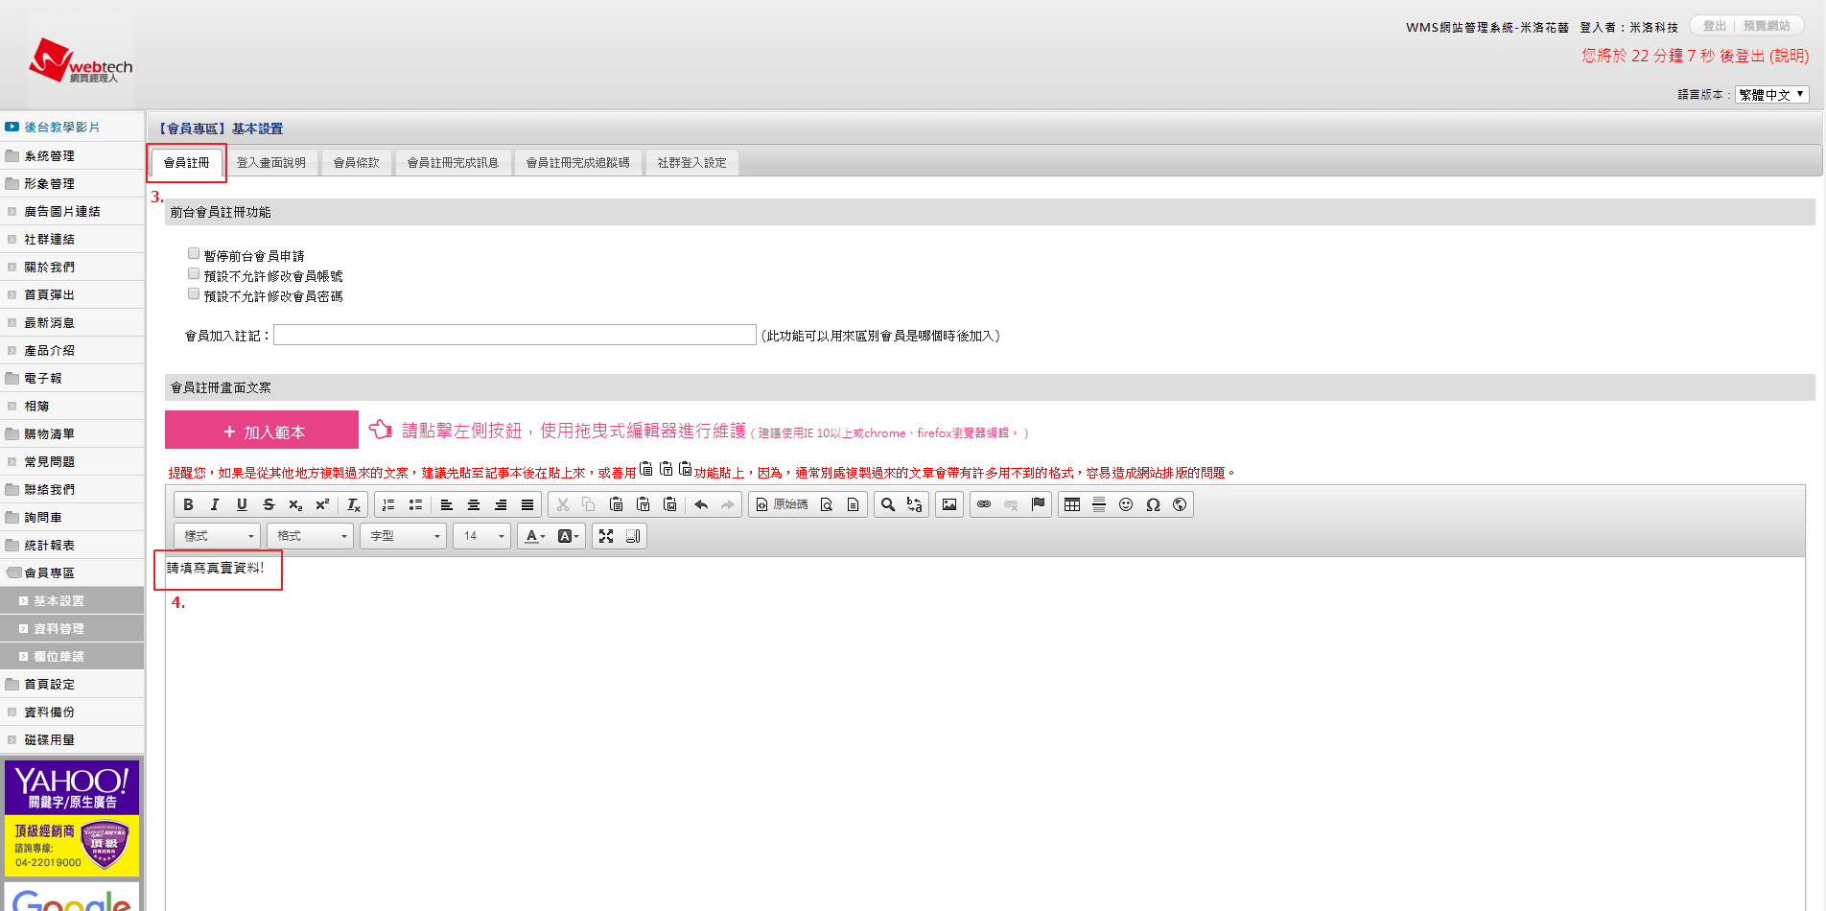Screen dimensions: 1826x911
Task: Enable 預設不允許修改會員帳號 option
Action: pos(194,274)
